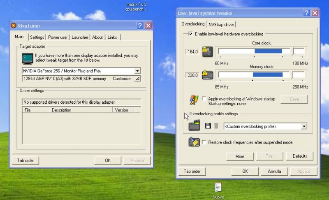Close the RivaTuner window
This screenshot has height=200, width=329.
(x=148, y=26)
